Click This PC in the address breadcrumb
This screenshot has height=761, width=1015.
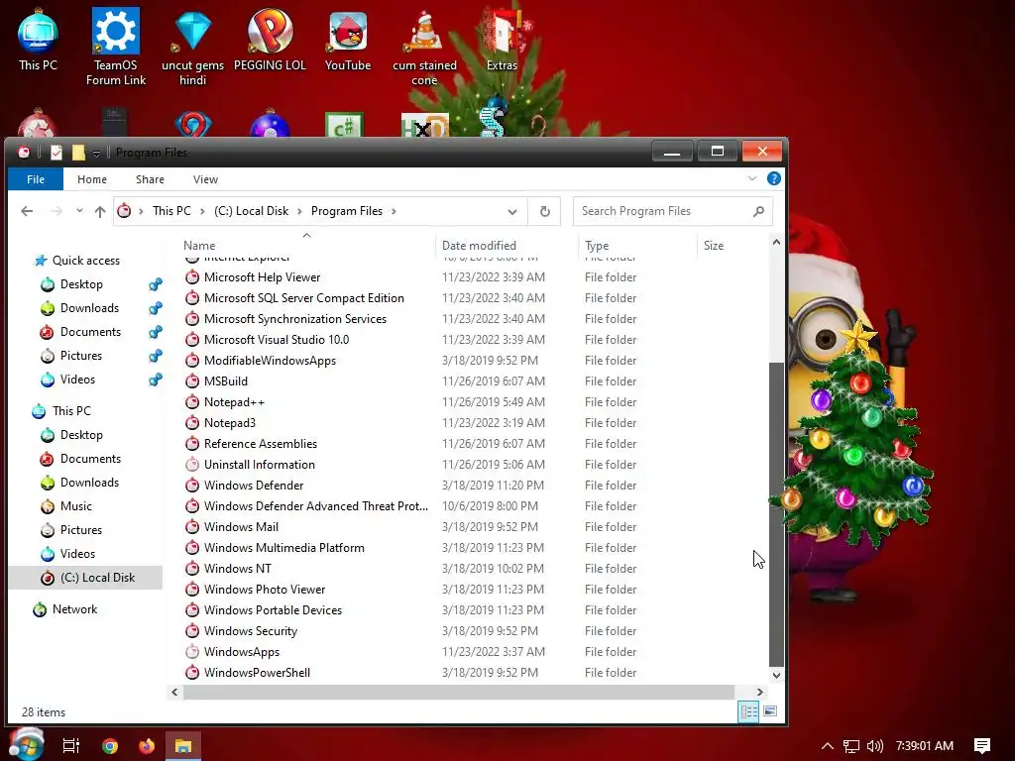pyautogui.click(x=171, y=211)
